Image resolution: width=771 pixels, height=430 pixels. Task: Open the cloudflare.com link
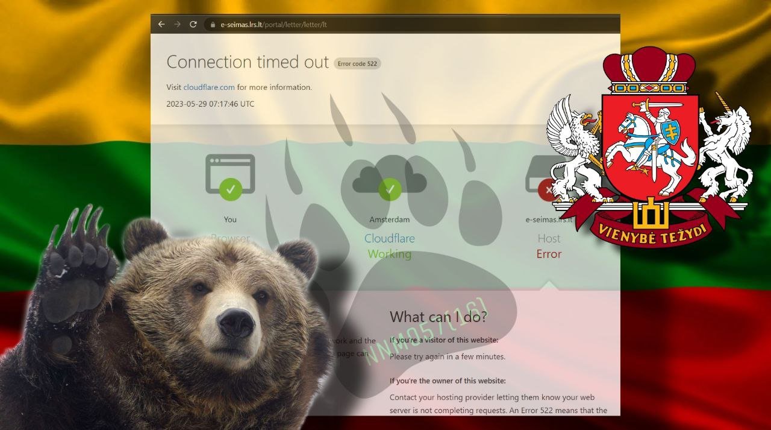pos(209,87)
